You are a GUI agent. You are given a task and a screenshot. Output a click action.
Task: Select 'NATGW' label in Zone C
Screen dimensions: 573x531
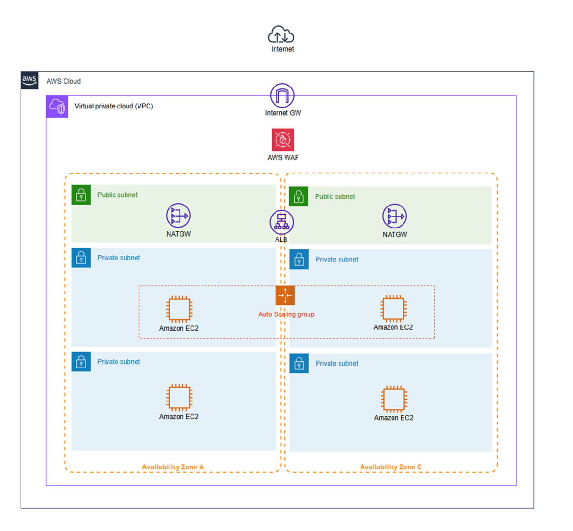[395, 235]
